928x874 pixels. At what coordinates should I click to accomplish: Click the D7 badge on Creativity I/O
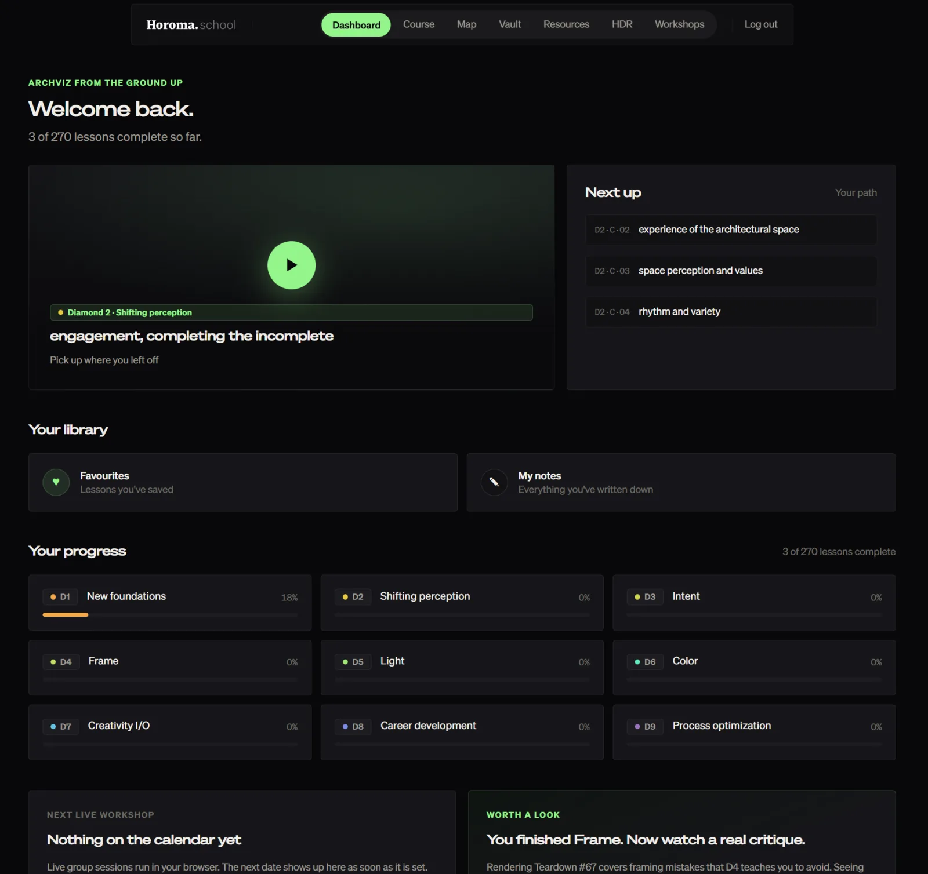tap(61, 726)
